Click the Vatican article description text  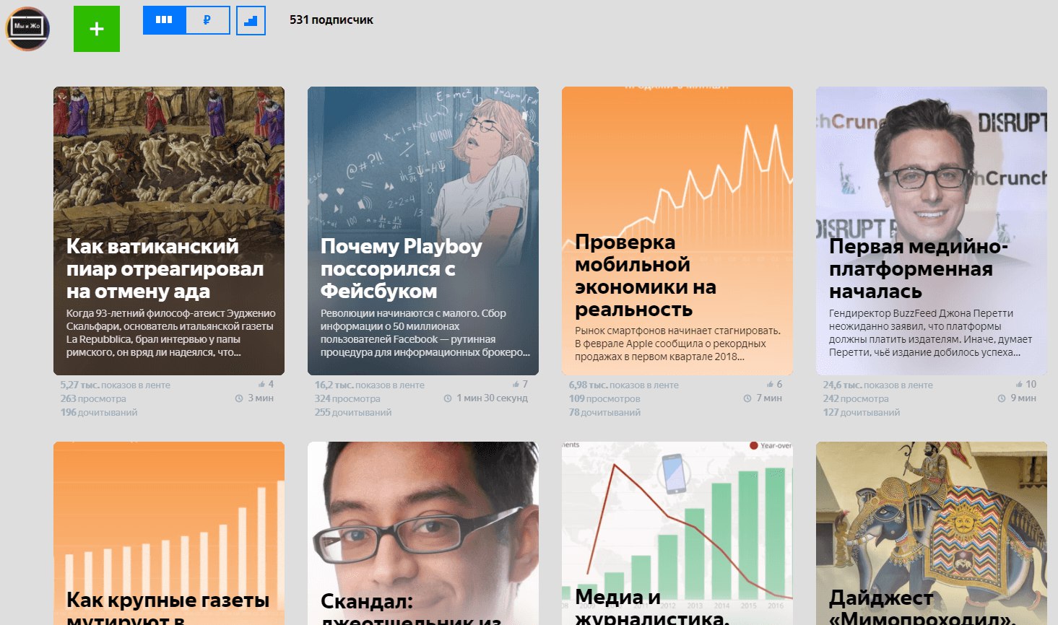171,333
